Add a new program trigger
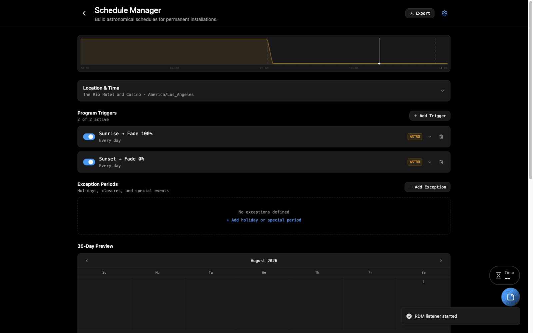The image size is (533, 333). (x=430, y=116)
